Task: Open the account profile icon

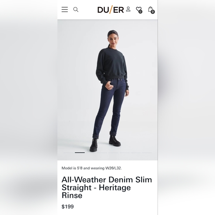Action: click(128, 9)
